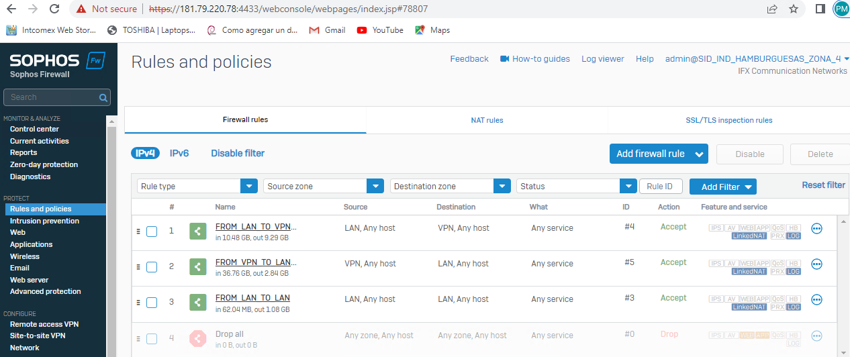Image resolution: width=850 pixels, height=357 pixels.
Task: Click the share page icon in address bar
Action: (772, 9)
